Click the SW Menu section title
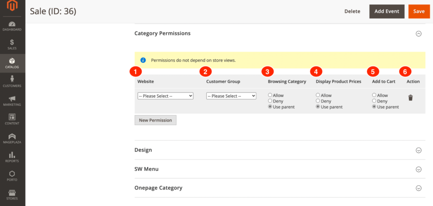This screenshot has width=433, height=206. 146,169
